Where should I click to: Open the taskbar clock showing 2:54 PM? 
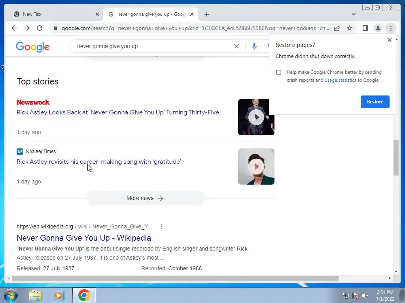click(385, 296)
